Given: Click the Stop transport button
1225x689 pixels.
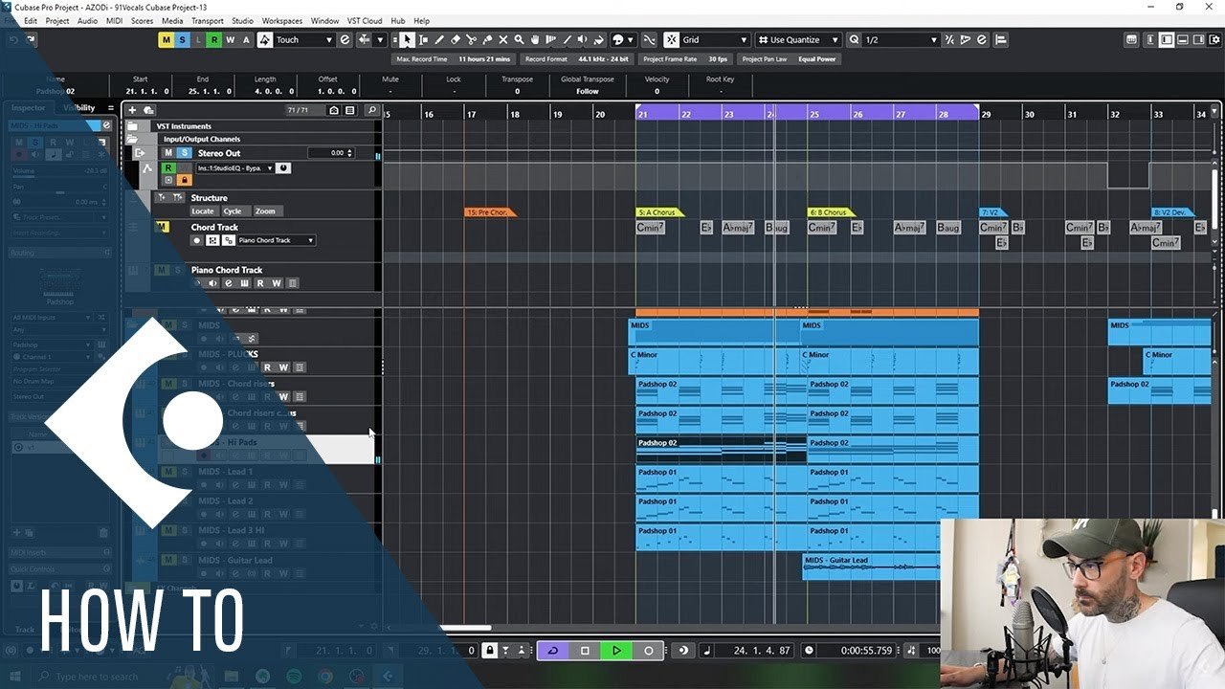Looking at the screenshot, I should pos(585,651).
